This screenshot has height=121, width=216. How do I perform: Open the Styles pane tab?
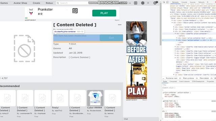pos(165,81)
